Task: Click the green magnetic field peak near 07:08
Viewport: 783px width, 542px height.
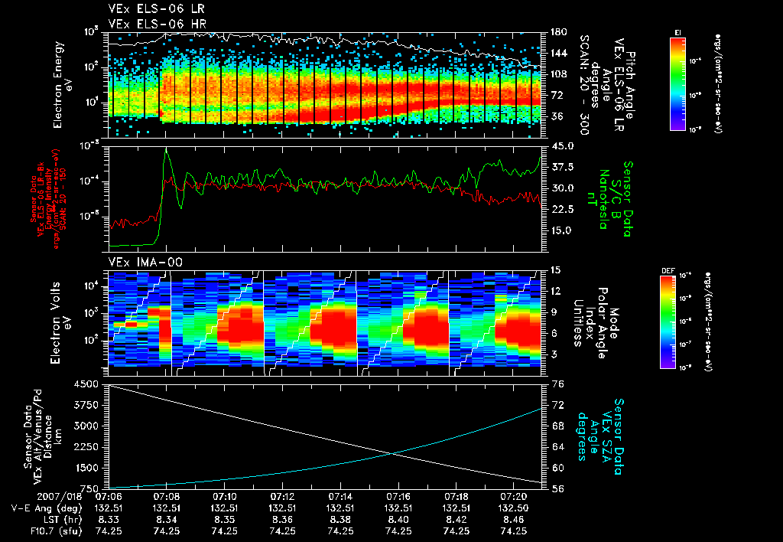Action: tap(166, 149)
